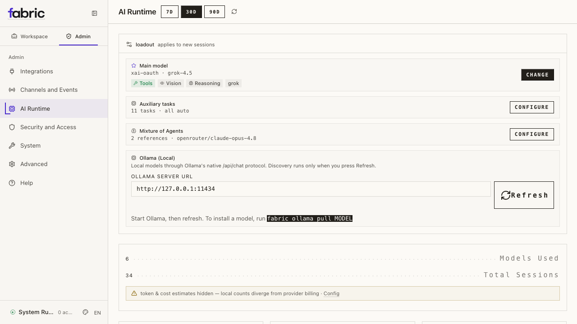This screenshot has width=577, height=324.
Task: Select the 7D time range
Action: click(169, 12)
